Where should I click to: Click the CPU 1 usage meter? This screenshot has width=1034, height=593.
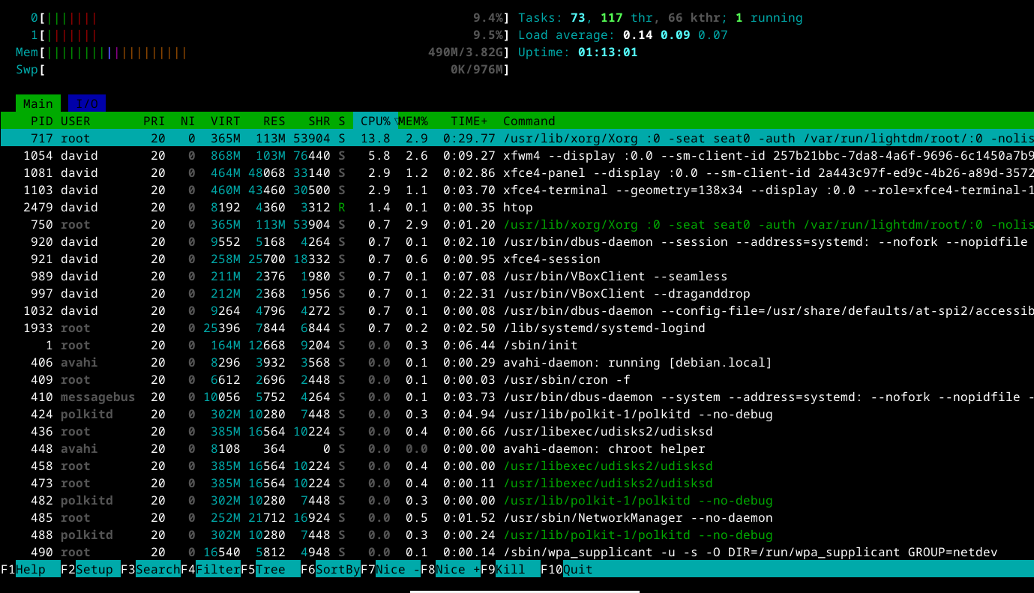click(270, 35)
